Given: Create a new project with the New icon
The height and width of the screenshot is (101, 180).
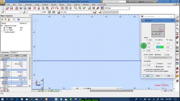Looking at the screenshot, I should [3, 8].
